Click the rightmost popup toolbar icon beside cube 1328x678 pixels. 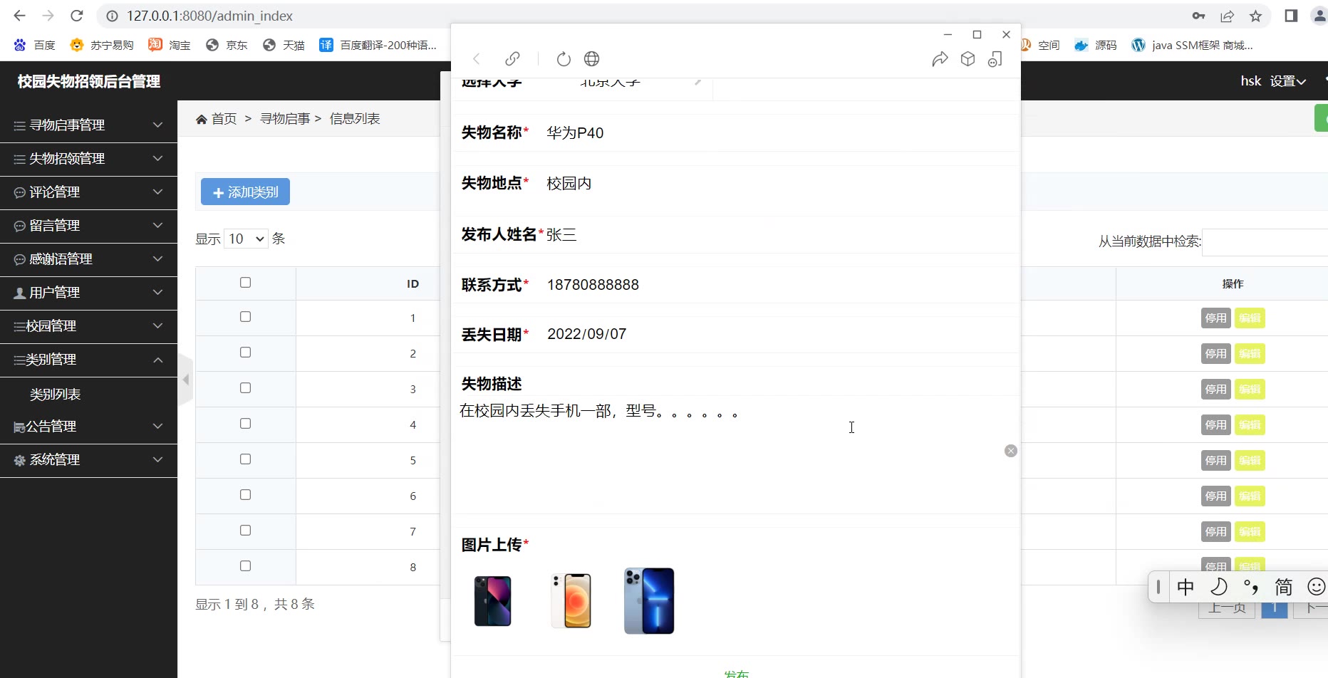click(x=995, y=59)
